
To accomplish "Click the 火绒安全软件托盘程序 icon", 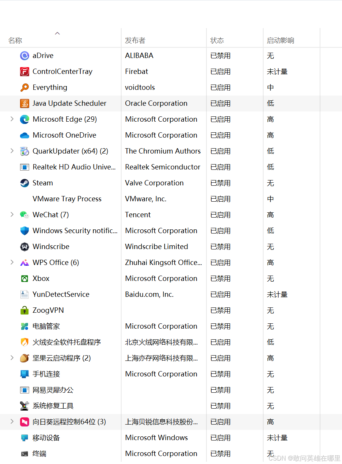I will click(25, 342).
